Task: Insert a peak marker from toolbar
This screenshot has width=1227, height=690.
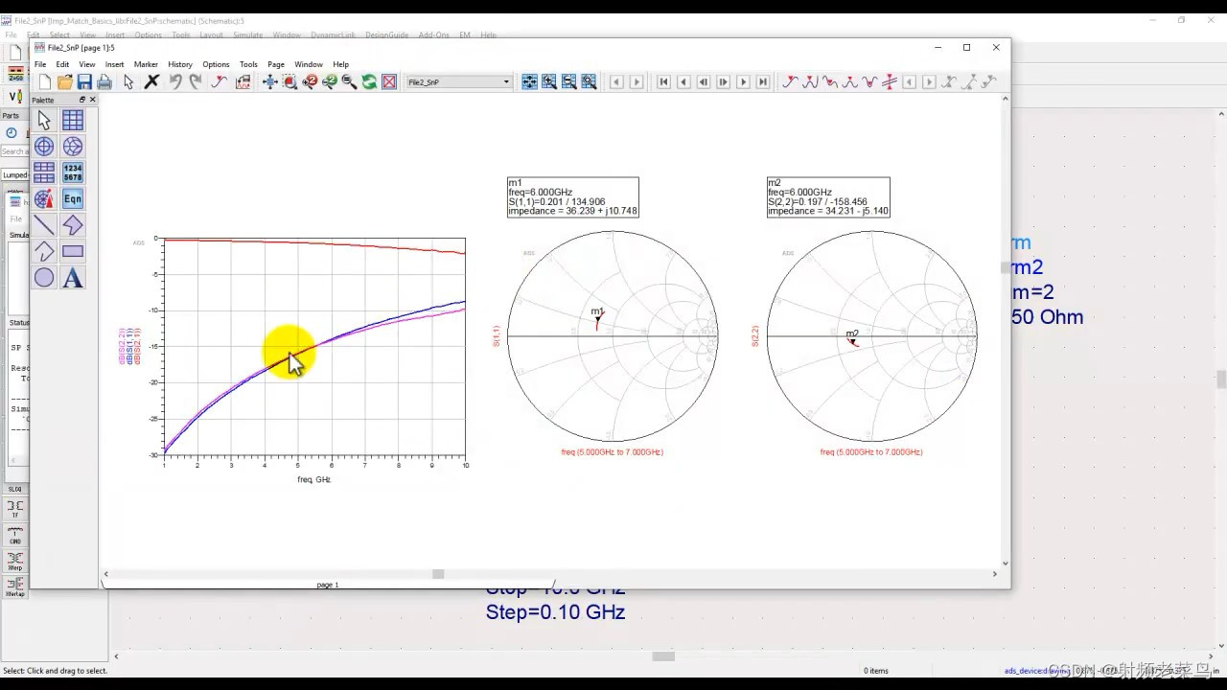Action: pos(809,82)
